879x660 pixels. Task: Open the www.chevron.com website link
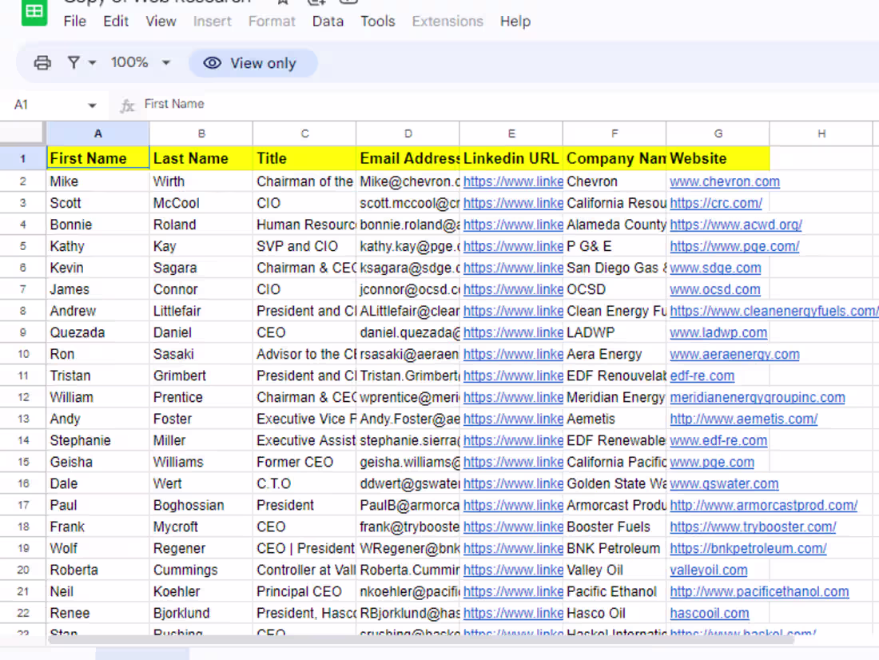point(724,182)
